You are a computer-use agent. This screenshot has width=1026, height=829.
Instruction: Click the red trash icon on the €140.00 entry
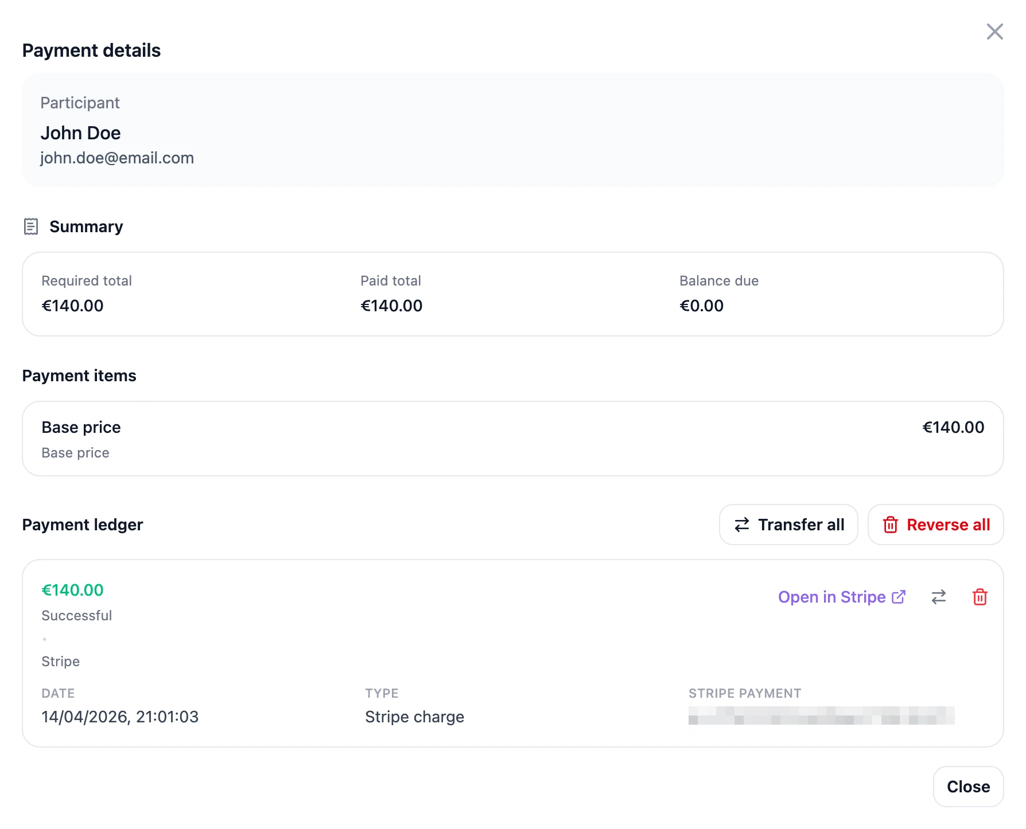pos(980,597)
